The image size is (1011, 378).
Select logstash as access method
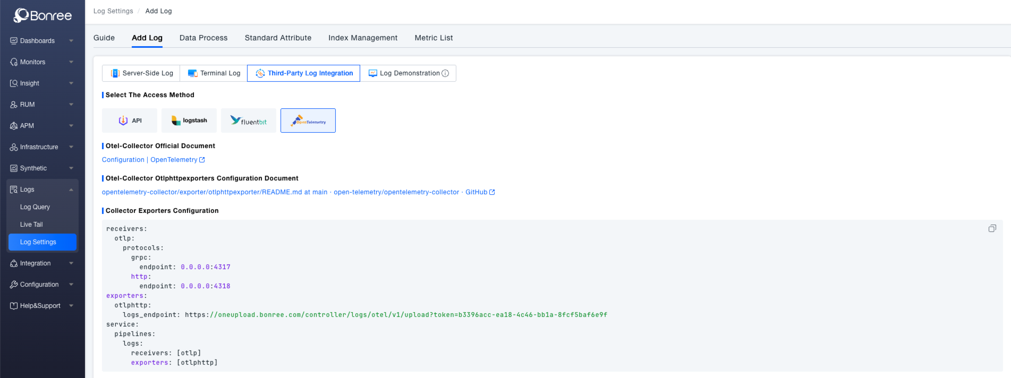(189, 121)
